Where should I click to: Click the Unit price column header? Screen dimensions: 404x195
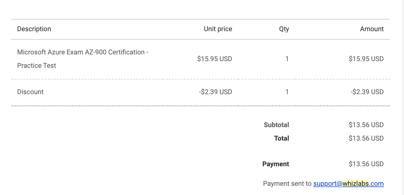point(218,29)
